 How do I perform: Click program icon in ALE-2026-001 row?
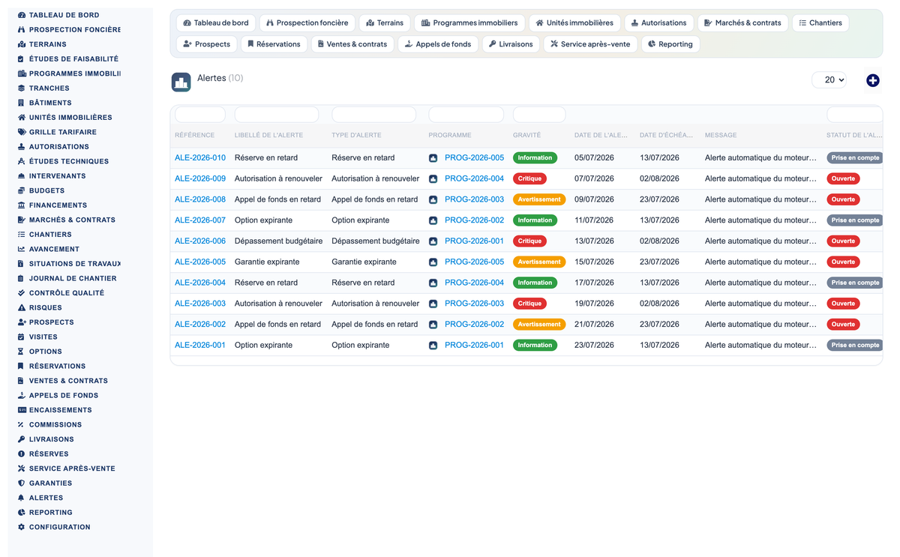click(x=433, y=346)
